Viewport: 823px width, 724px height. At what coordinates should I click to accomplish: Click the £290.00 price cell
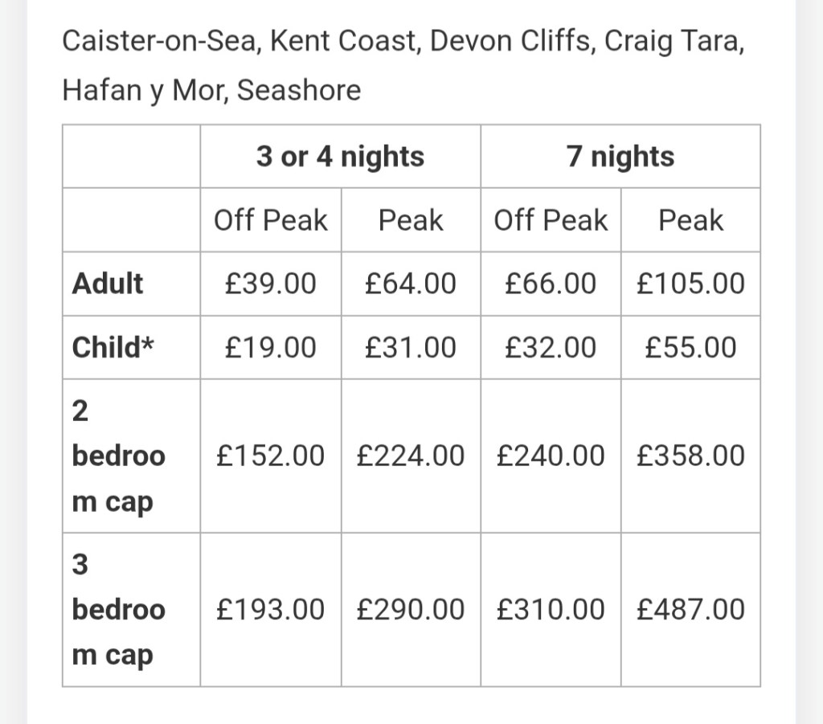point(410,610)
